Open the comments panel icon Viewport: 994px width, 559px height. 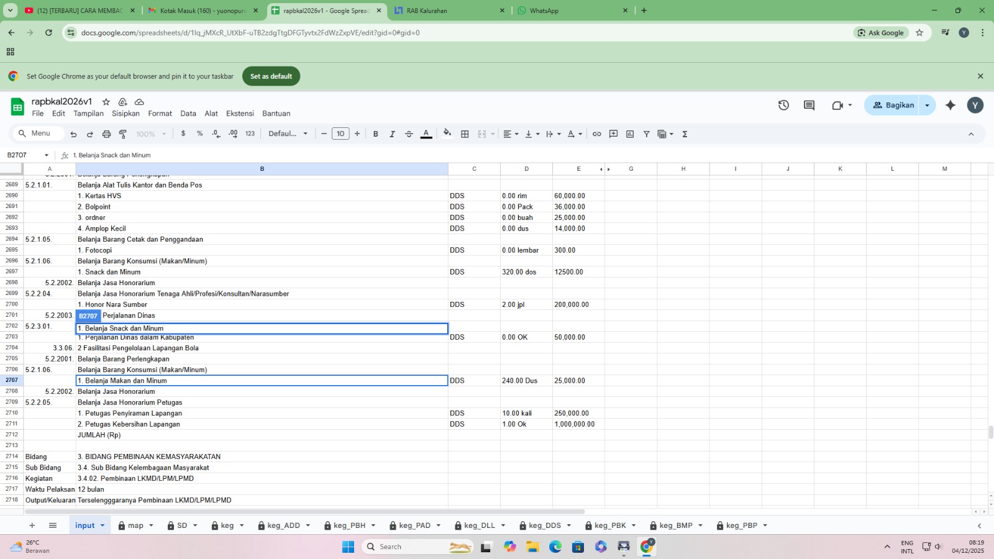pyautogui.click(x=809, y=106)
